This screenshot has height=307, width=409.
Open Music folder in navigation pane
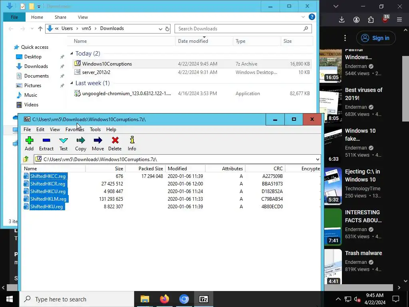(30, 95)
